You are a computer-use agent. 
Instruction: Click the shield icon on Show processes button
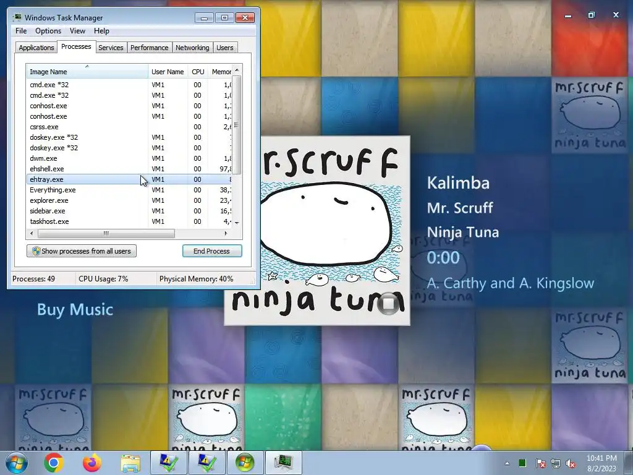(x=36, y=251)
